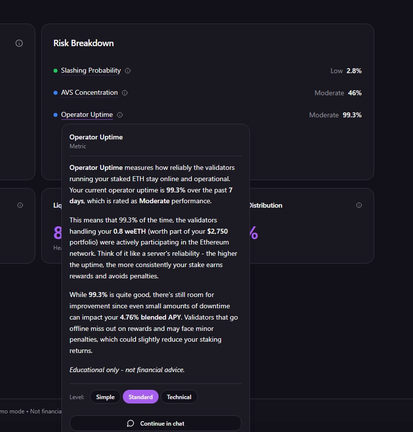Click the info icon beside Slashing Probability

tap(128, 71)
